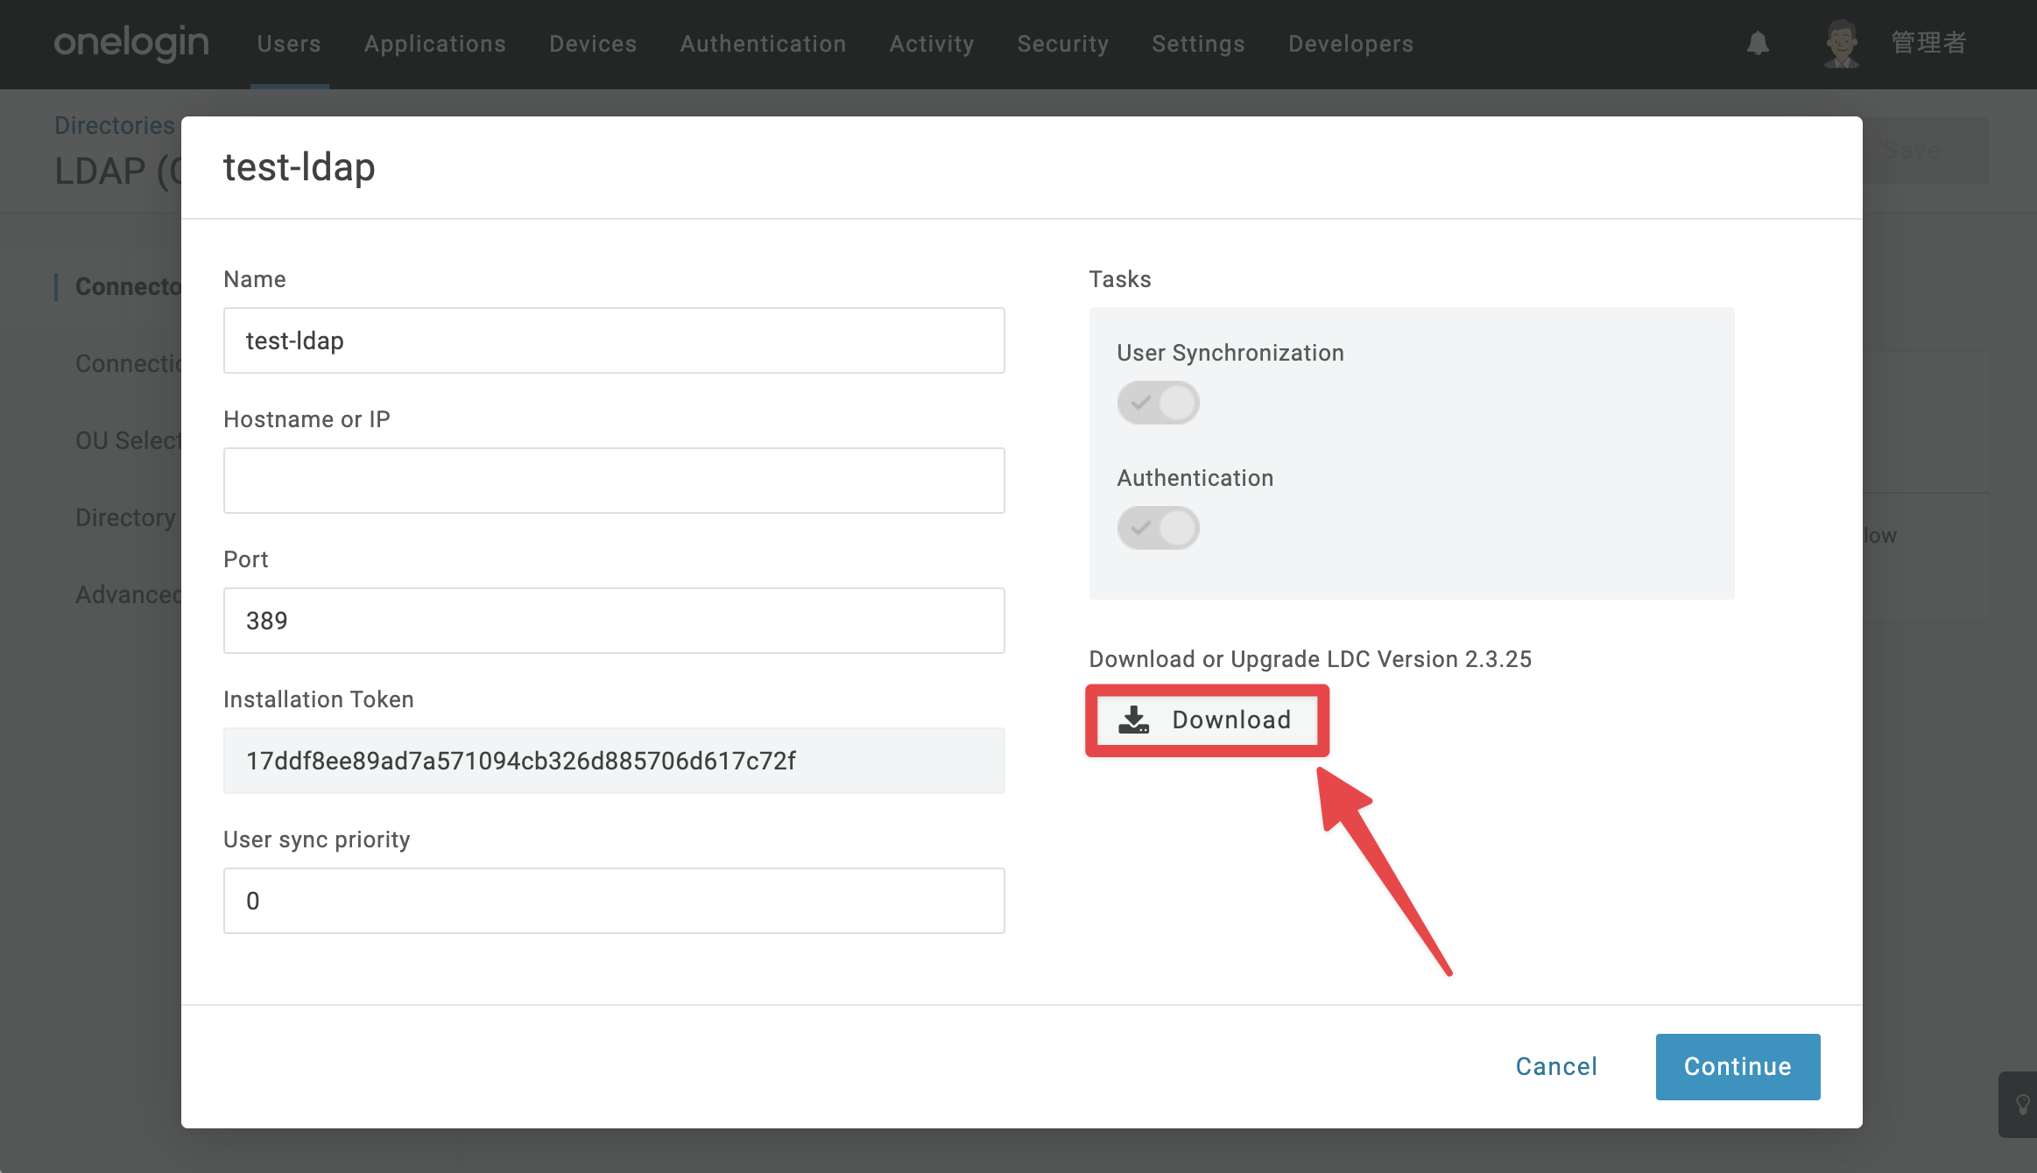Select the OU Selection sidebar tab

coord(128,440)
